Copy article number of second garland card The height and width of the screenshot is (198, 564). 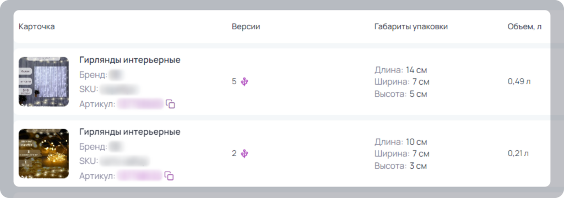[x=170, y=176]
